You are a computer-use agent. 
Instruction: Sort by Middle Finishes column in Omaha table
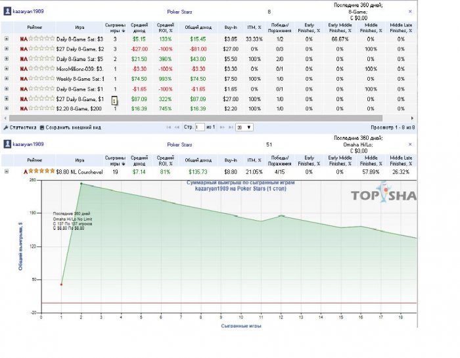371,160
